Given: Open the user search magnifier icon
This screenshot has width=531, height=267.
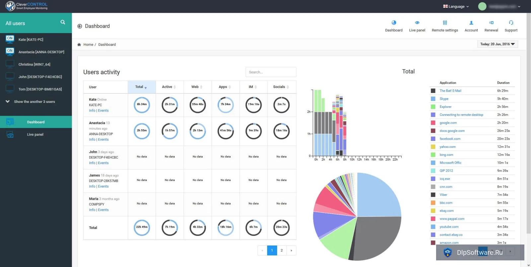Looking at the screenshot, I should [63, 22].
